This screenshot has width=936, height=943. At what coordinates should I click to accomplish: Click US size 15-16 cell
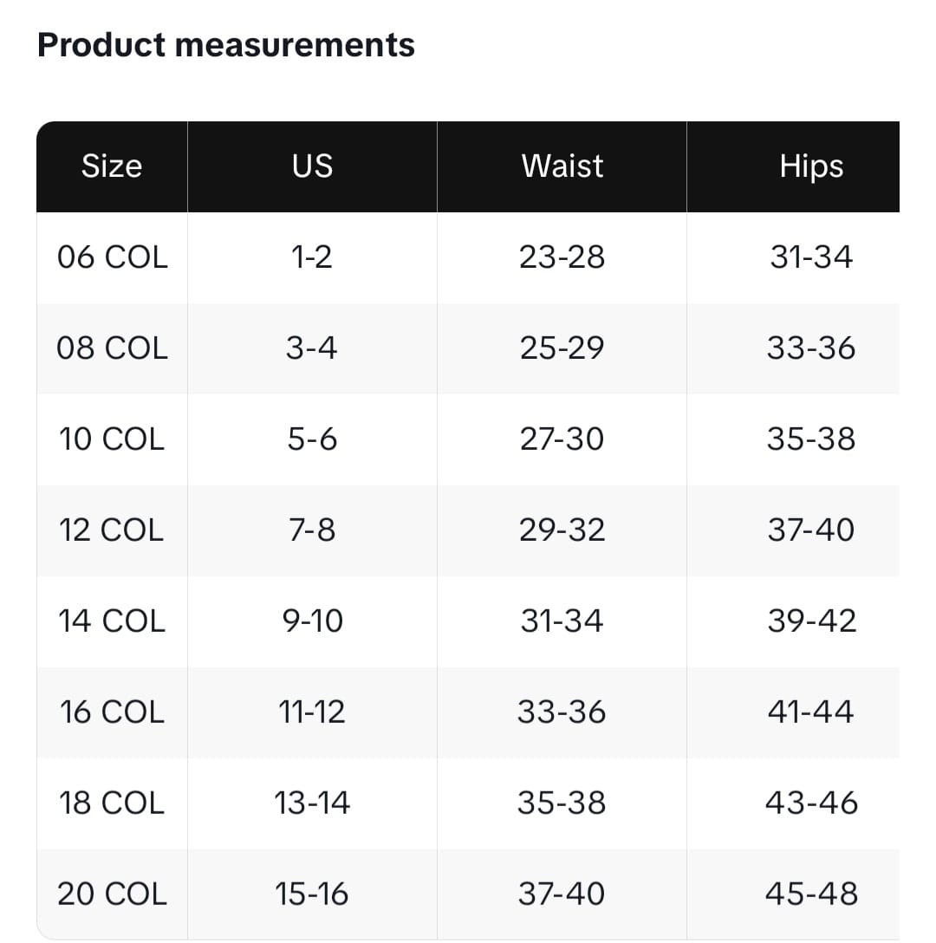312,894
